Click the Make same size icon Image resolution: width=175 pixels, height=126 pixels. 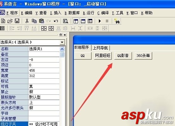(x=105, y=28)
